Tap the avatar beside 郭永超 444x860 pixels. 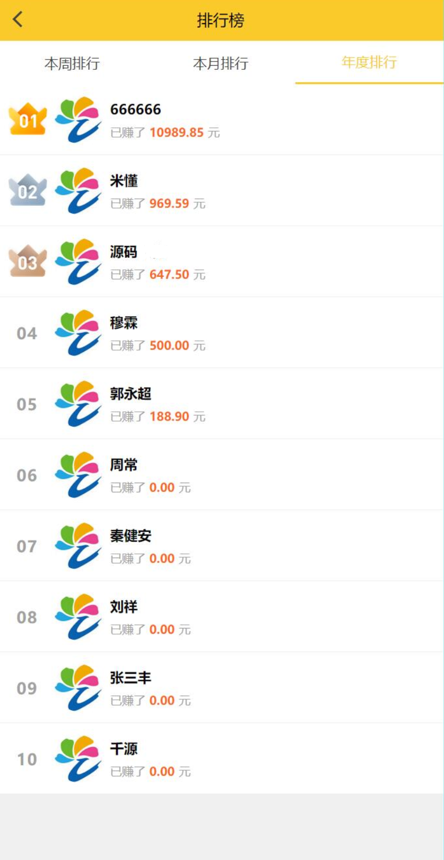tap(78, 404)
